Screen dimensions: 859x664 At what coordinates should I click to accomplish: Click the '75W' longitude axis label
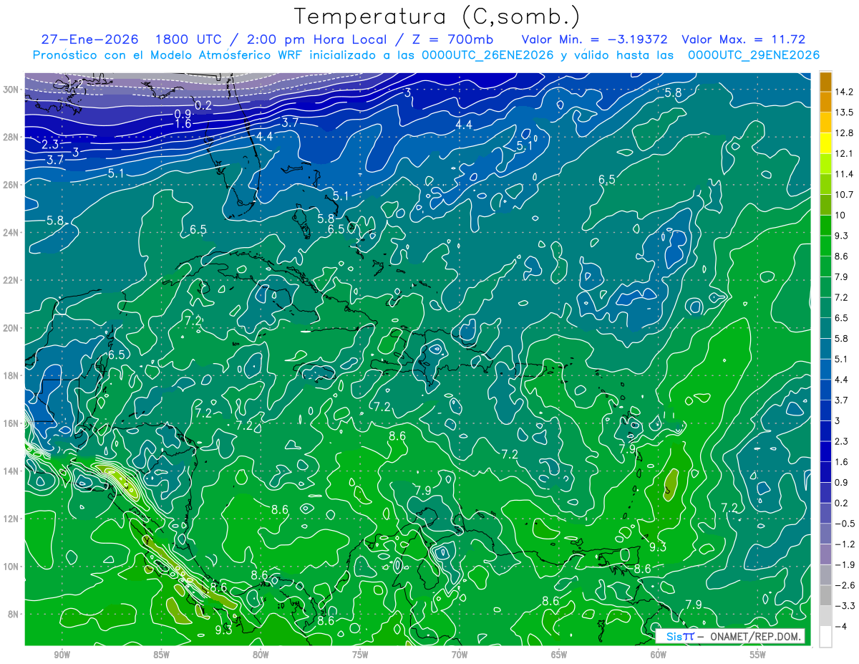[x=360, y=655]
